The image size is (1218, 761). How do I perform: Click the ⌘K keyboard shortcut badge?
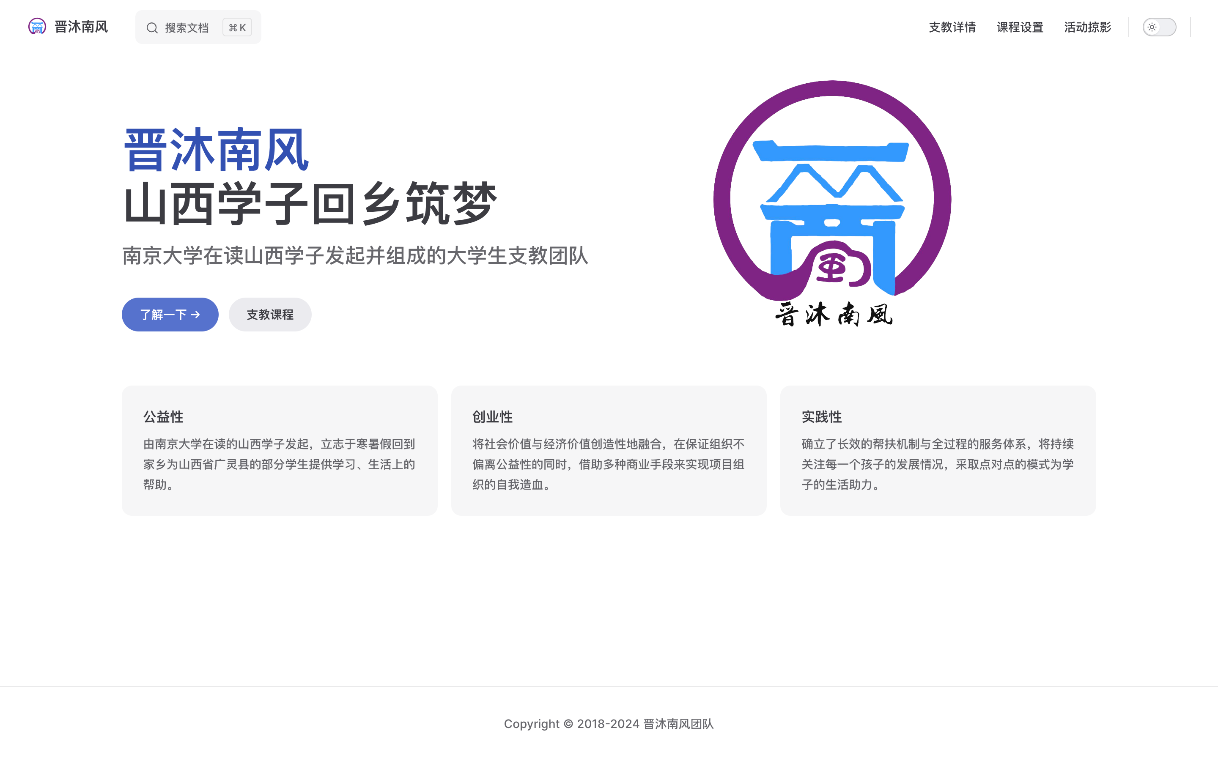[236, 27]
